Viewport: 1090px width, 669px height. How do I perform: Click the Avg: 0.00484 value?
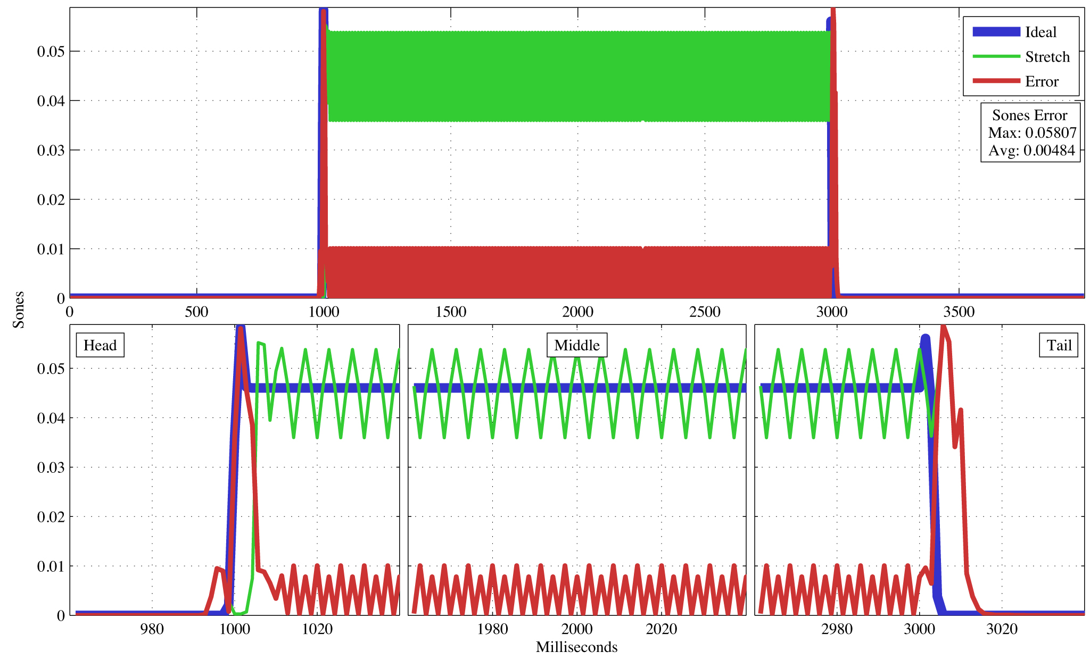click(x=1031, y=150)
